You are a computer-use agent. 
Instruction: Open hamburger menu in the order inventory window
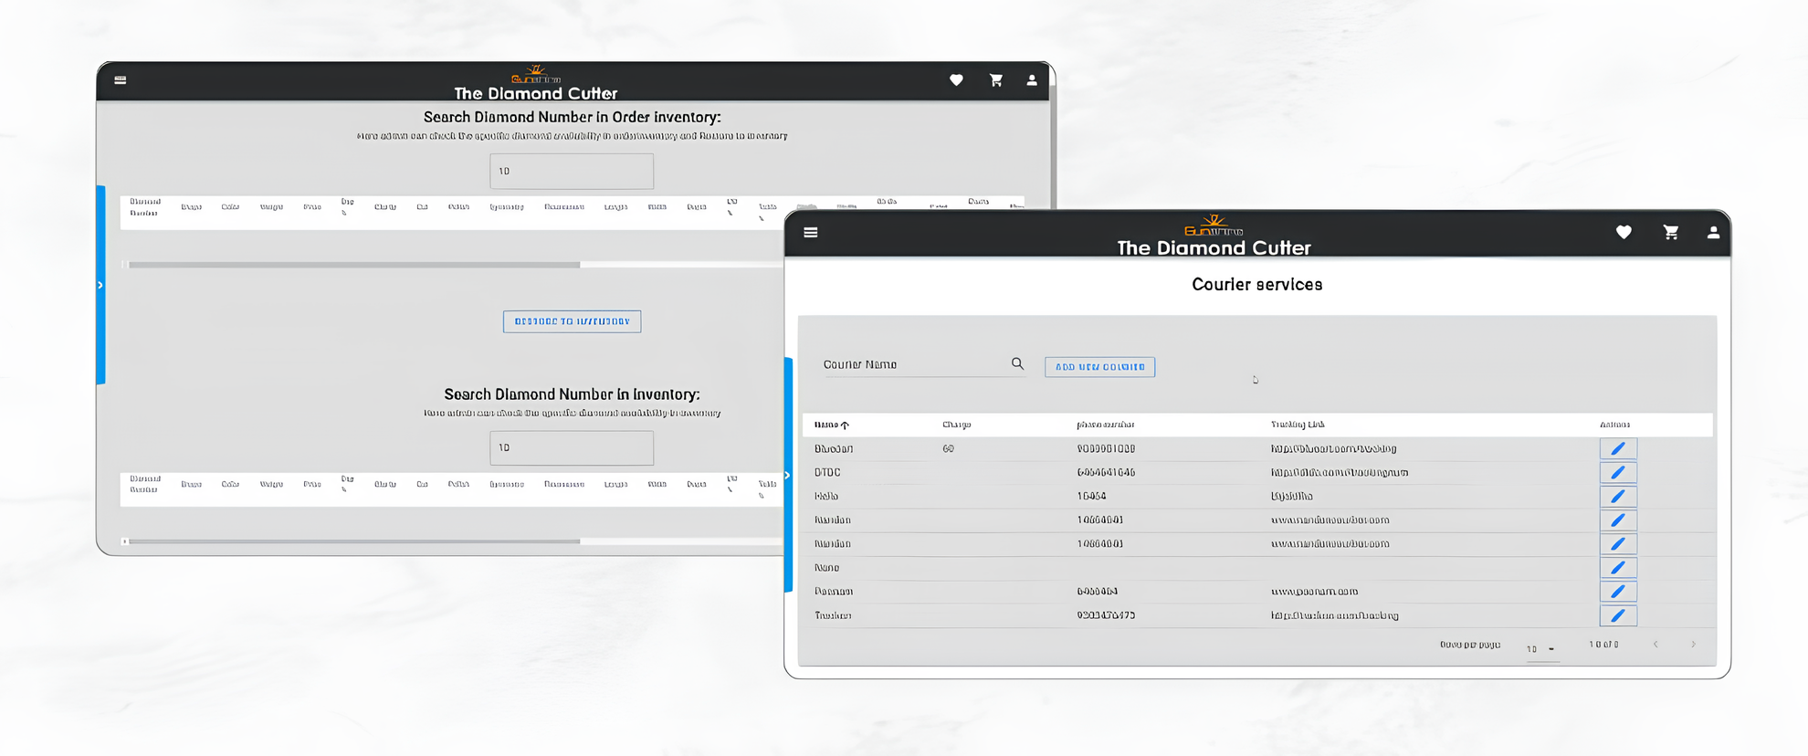tap(121, 80)
